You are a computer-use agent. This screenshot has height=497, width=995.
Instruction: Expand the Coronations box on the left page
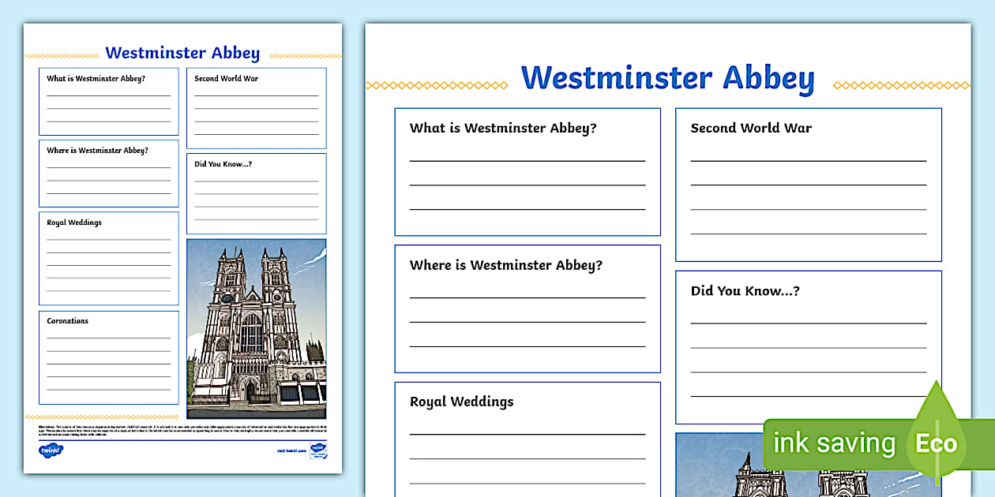click(x=108, y=357)
